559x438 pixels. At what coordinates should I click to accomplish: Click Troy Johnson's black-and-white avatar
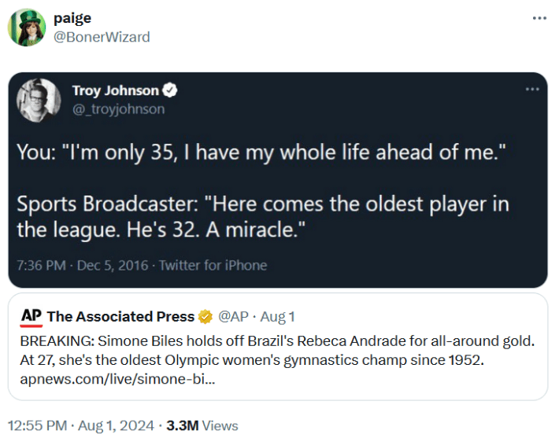coord(39,100)
